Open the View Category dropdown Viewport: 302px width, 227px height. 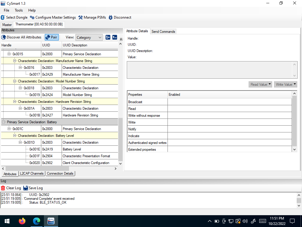click(x=89, y=38)
